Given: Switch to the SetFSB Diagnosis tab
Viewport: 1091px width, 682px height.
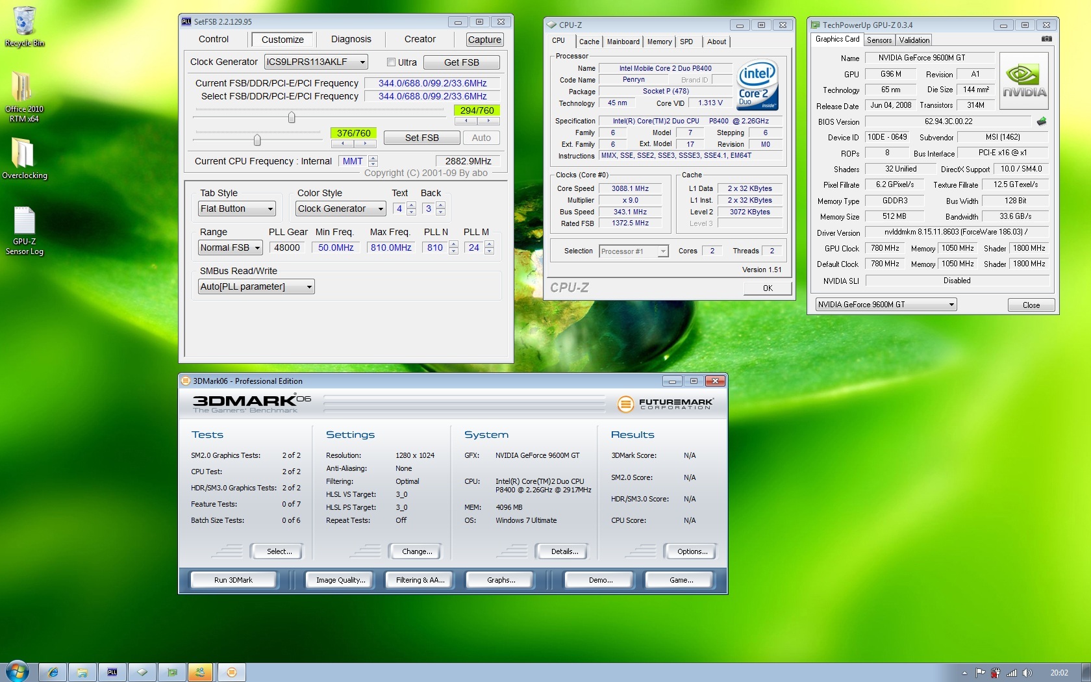Looking at the screenshot, I should coord(351,40).
